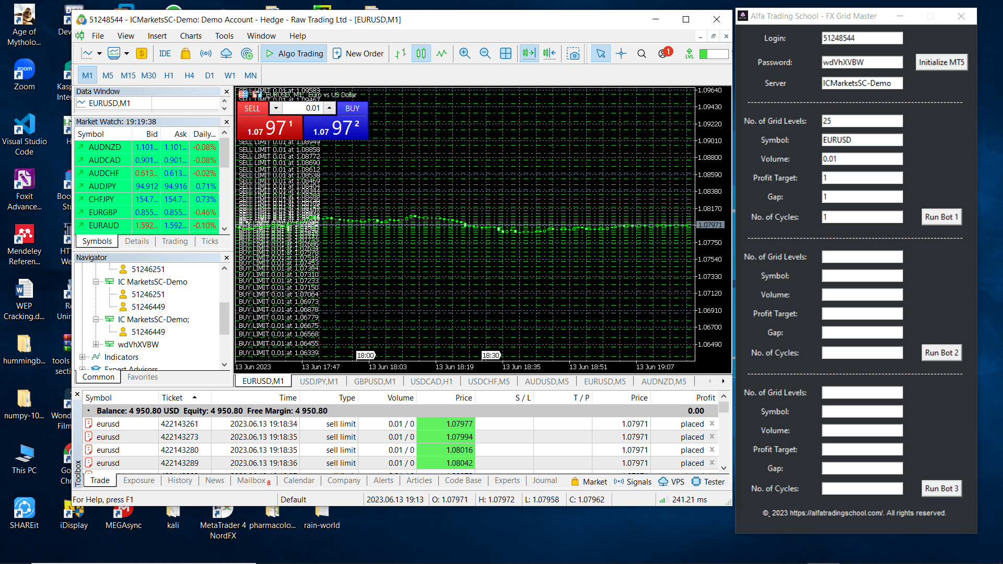This screenshot has height=564, width=1003.
Task: Open the MetaEditor IDE
Action: pos(165,53)
